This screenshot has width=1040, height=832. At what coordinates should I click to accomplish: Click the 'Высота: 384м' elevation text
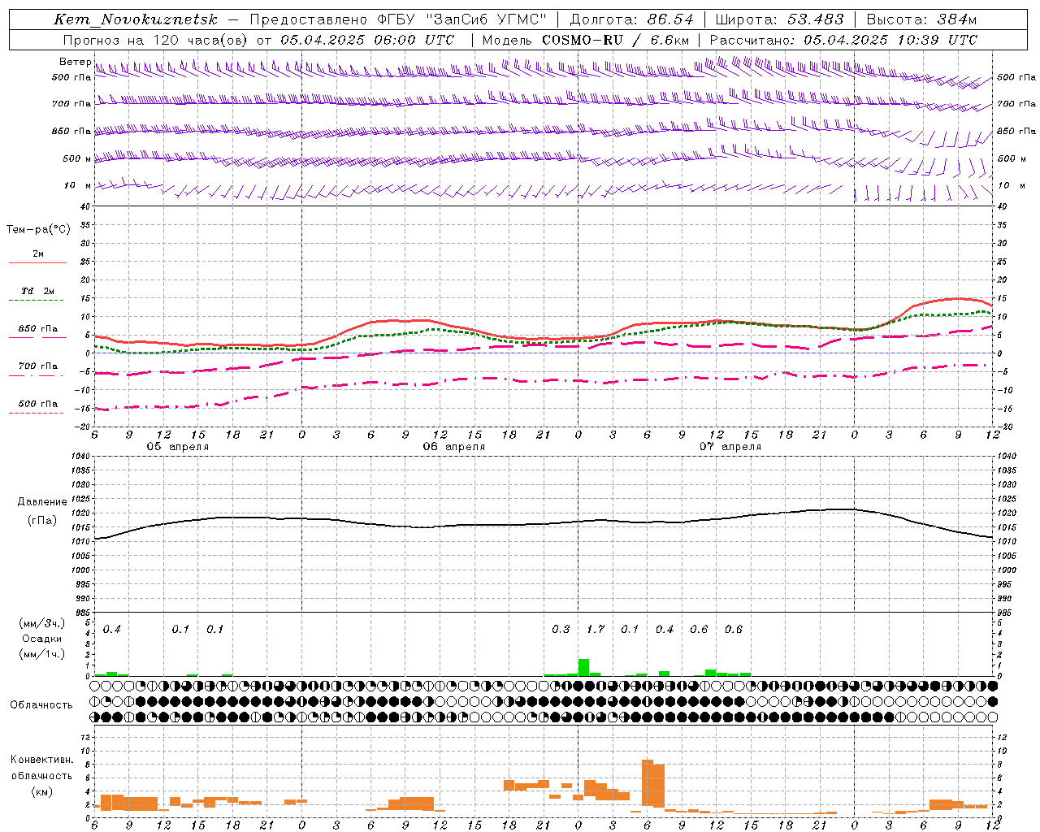[921, 19]
